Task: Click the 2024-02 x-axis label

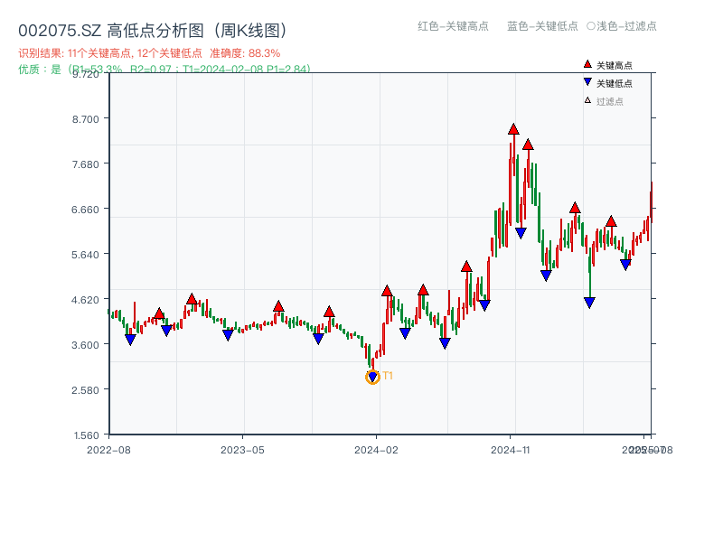Action: 376,450
